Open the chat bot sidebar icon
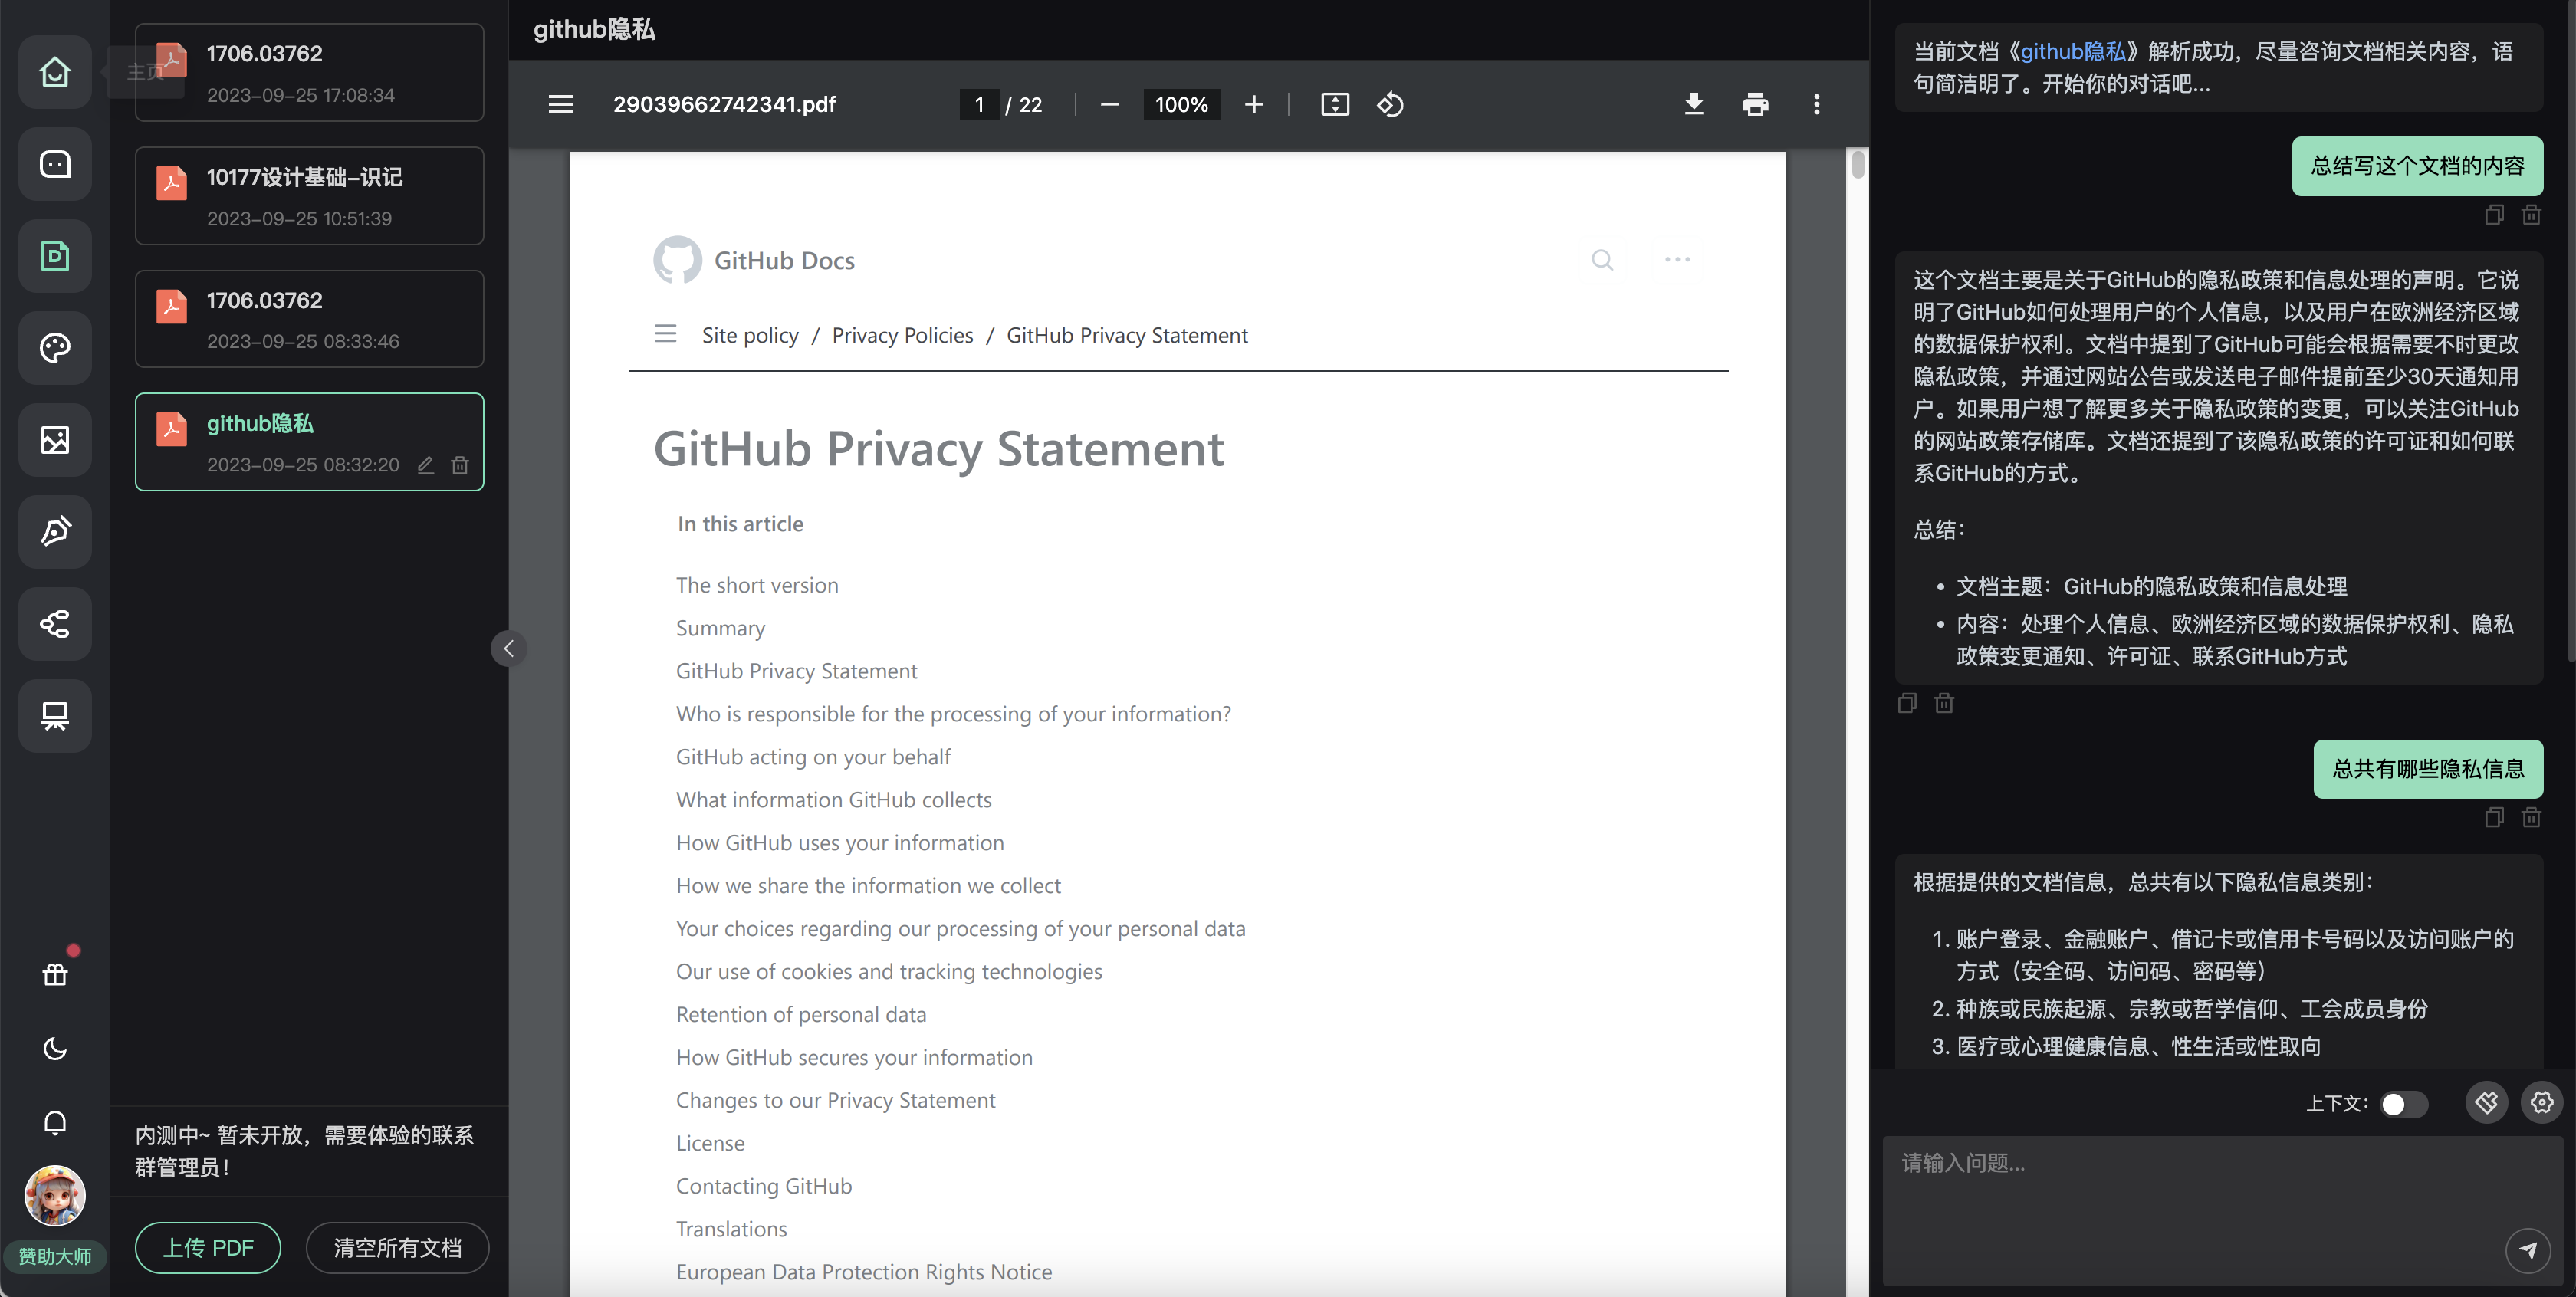The height and width of the screenshot is (1297, 2576). [55, 164]
